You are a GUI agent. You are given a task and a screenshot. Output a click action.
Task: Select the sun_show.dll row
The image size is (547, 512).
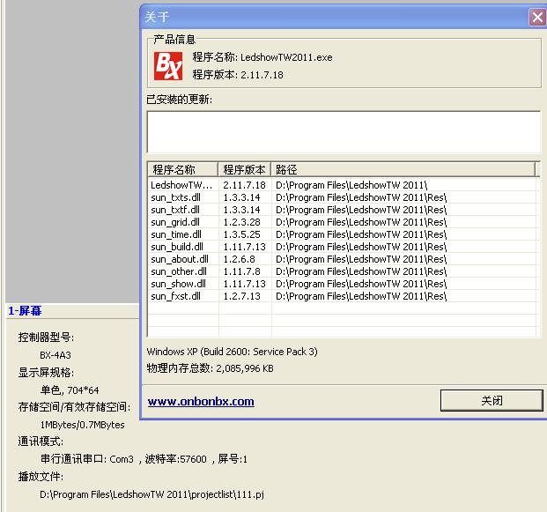pos(342,284)
